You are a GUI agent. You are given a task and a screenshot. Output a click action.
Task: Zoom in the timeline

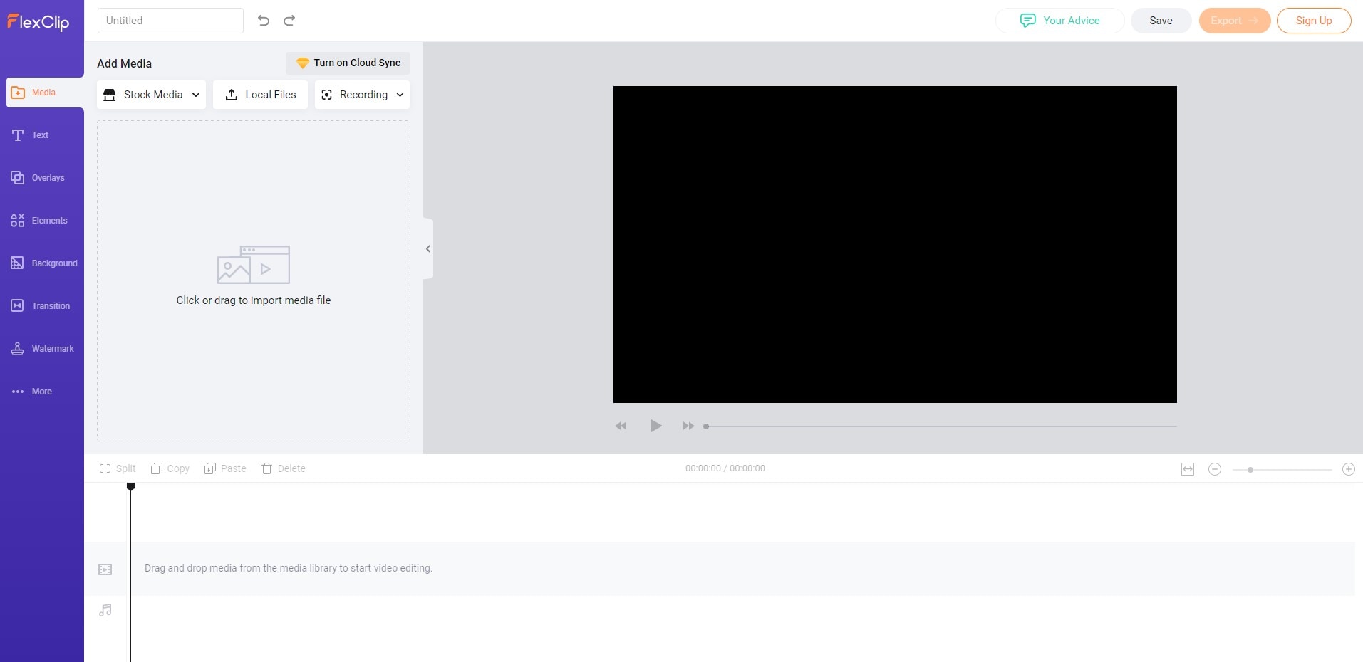point(1349,469)
